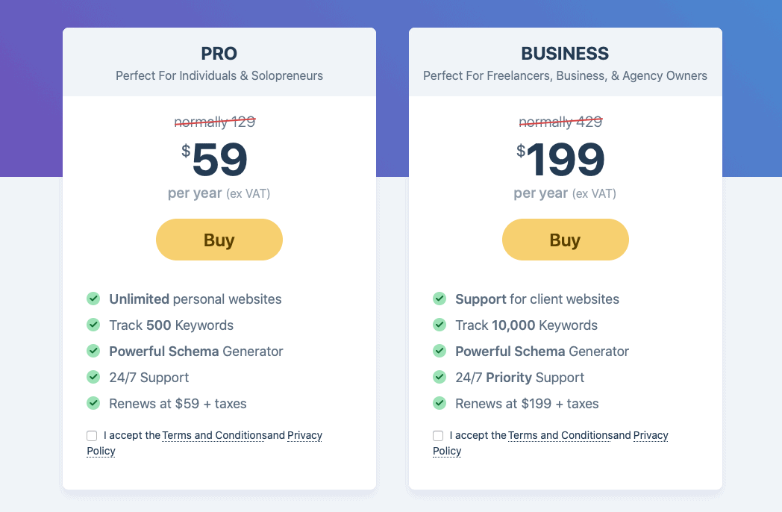The image size is (782, 512).
Task: Click checkmark icon beside 24/7 Support
Action: click(93, 377)
